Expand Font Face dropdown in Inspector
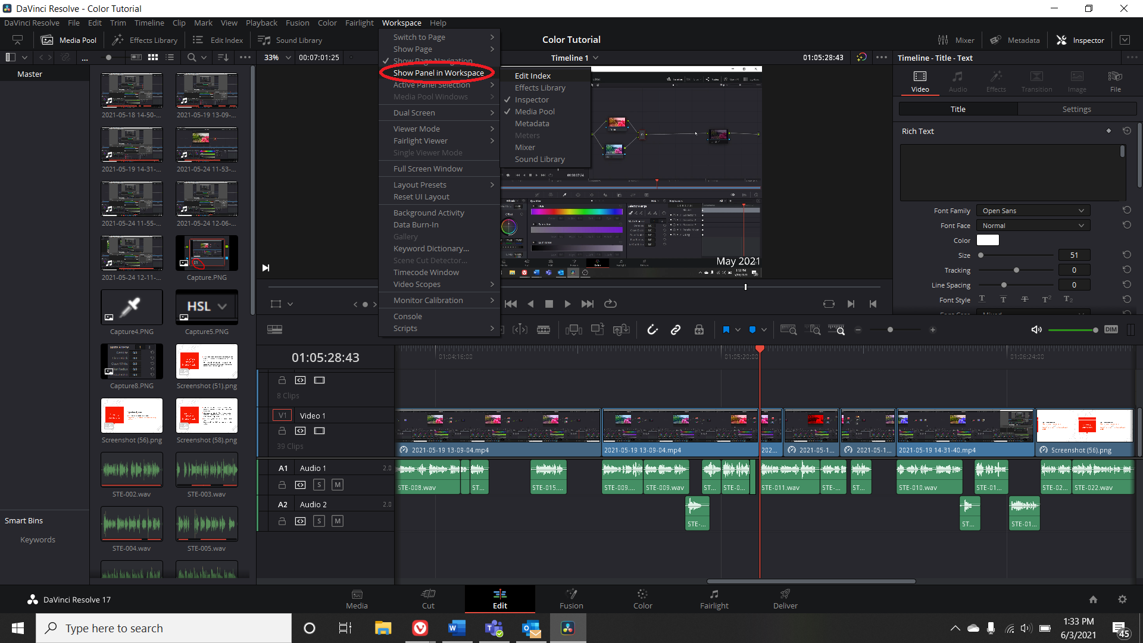 (x=1033, y=225)
